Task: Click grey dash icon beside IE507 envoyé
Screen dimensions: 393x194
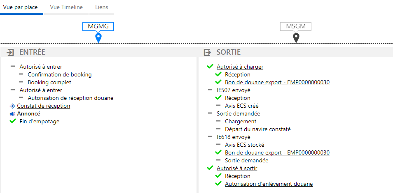Action: 210,90
